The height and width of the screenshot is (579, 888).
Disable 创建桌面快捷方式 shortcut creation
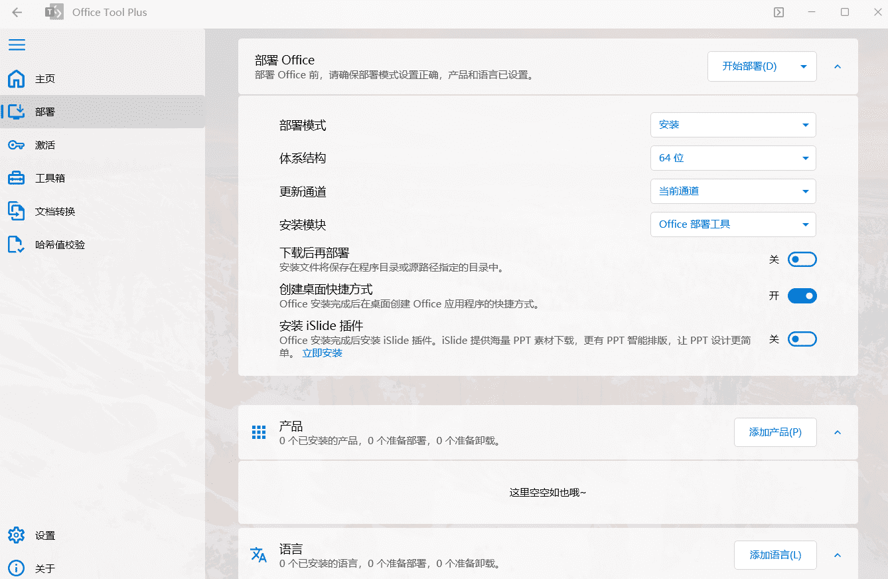(x=802, y=295)
